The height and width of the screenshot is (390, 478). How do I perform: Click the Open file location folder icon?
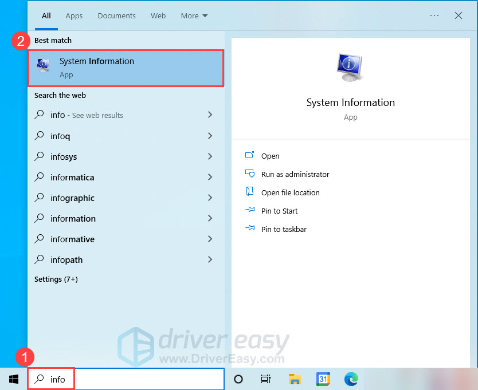tap(250, 192)
